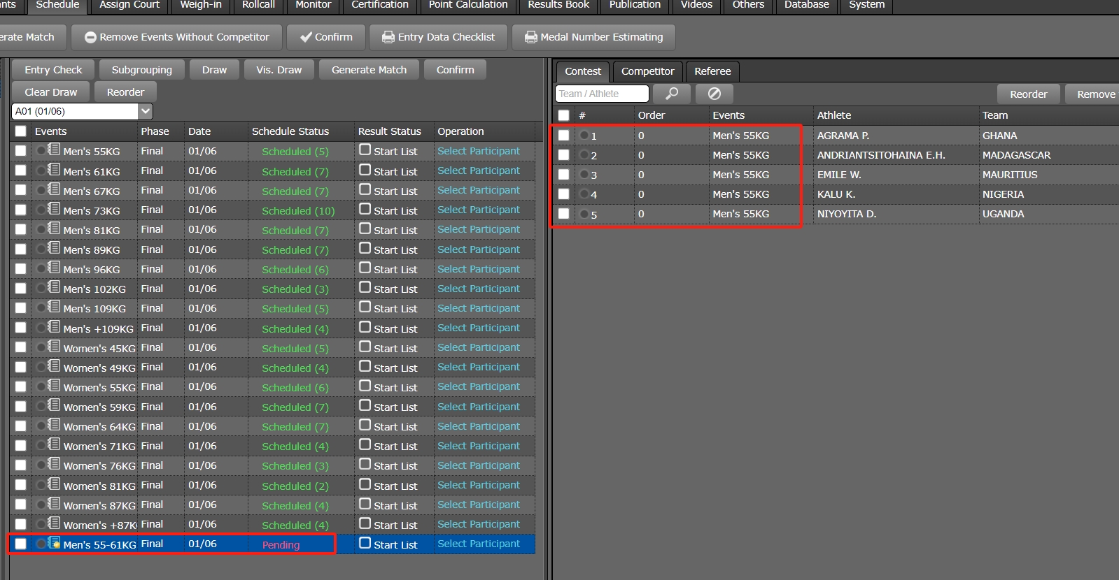Click the magnifier search icon button
Viewport: 1119px width, 580px height.
672,94
